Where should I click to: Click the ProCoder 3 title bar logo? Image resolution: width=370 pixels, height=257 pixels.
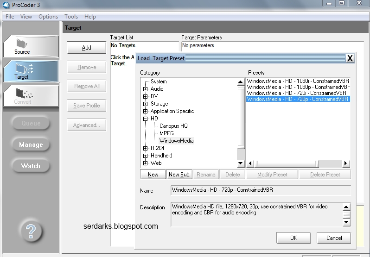[6, 5]
